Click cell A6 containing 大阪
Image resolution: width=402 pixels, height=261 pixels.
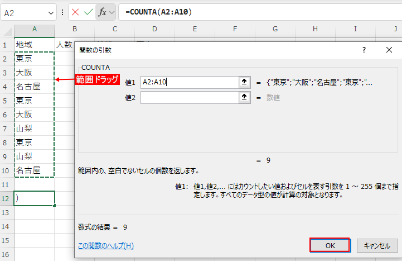(x=35, y=115)
